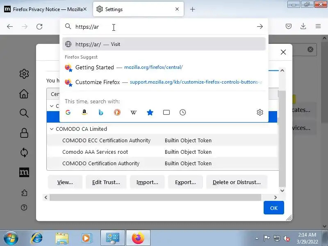Open Customize Firefox suggestion

[x=164, y=82]
